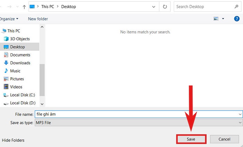Open Help with the question mark icon
Viewport: 243px width, 147px height.
(237, 19)
